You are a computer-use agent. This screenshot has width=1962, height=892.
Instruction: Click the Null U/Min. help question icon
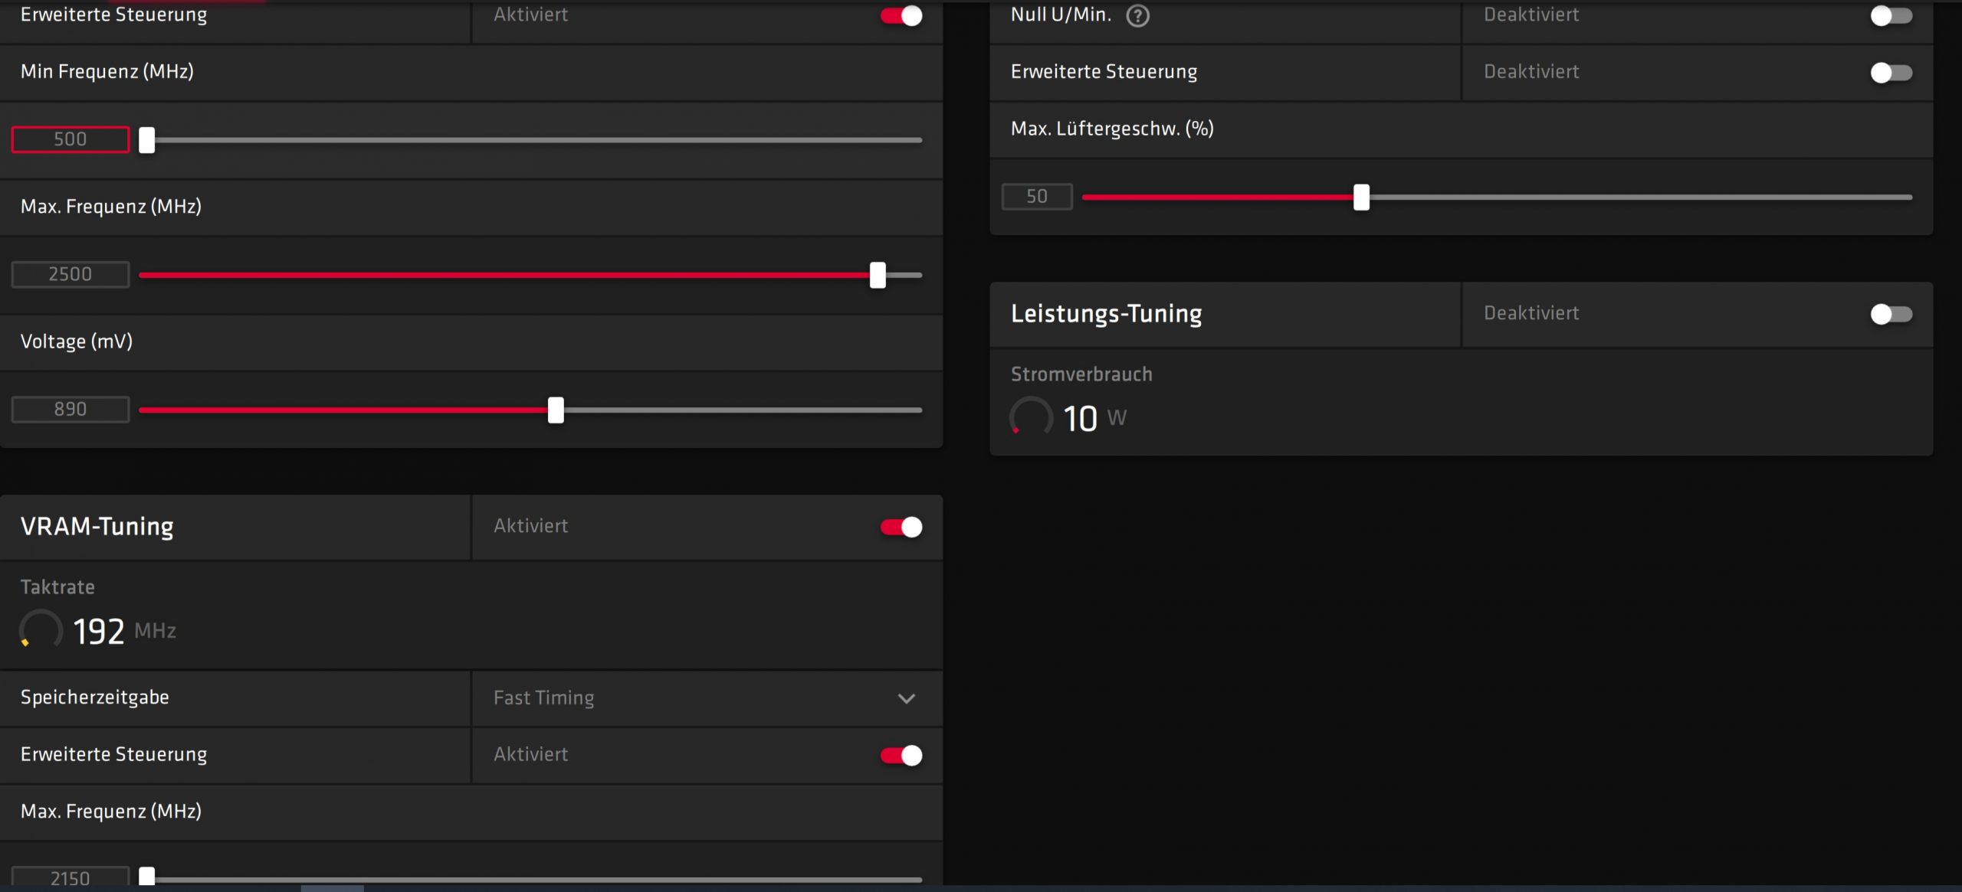[x=1137, y=16]
